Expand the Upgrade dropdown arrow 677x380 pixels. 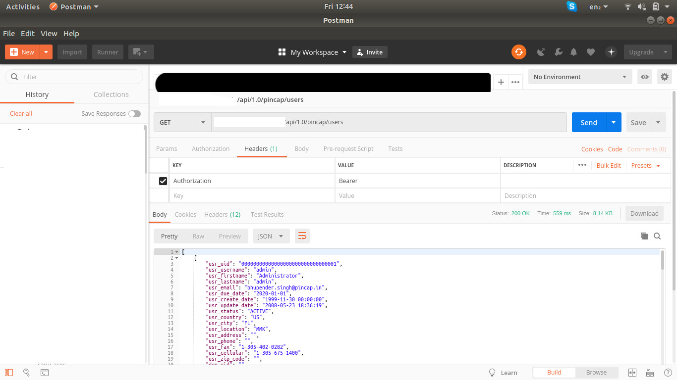click(665, 52)
